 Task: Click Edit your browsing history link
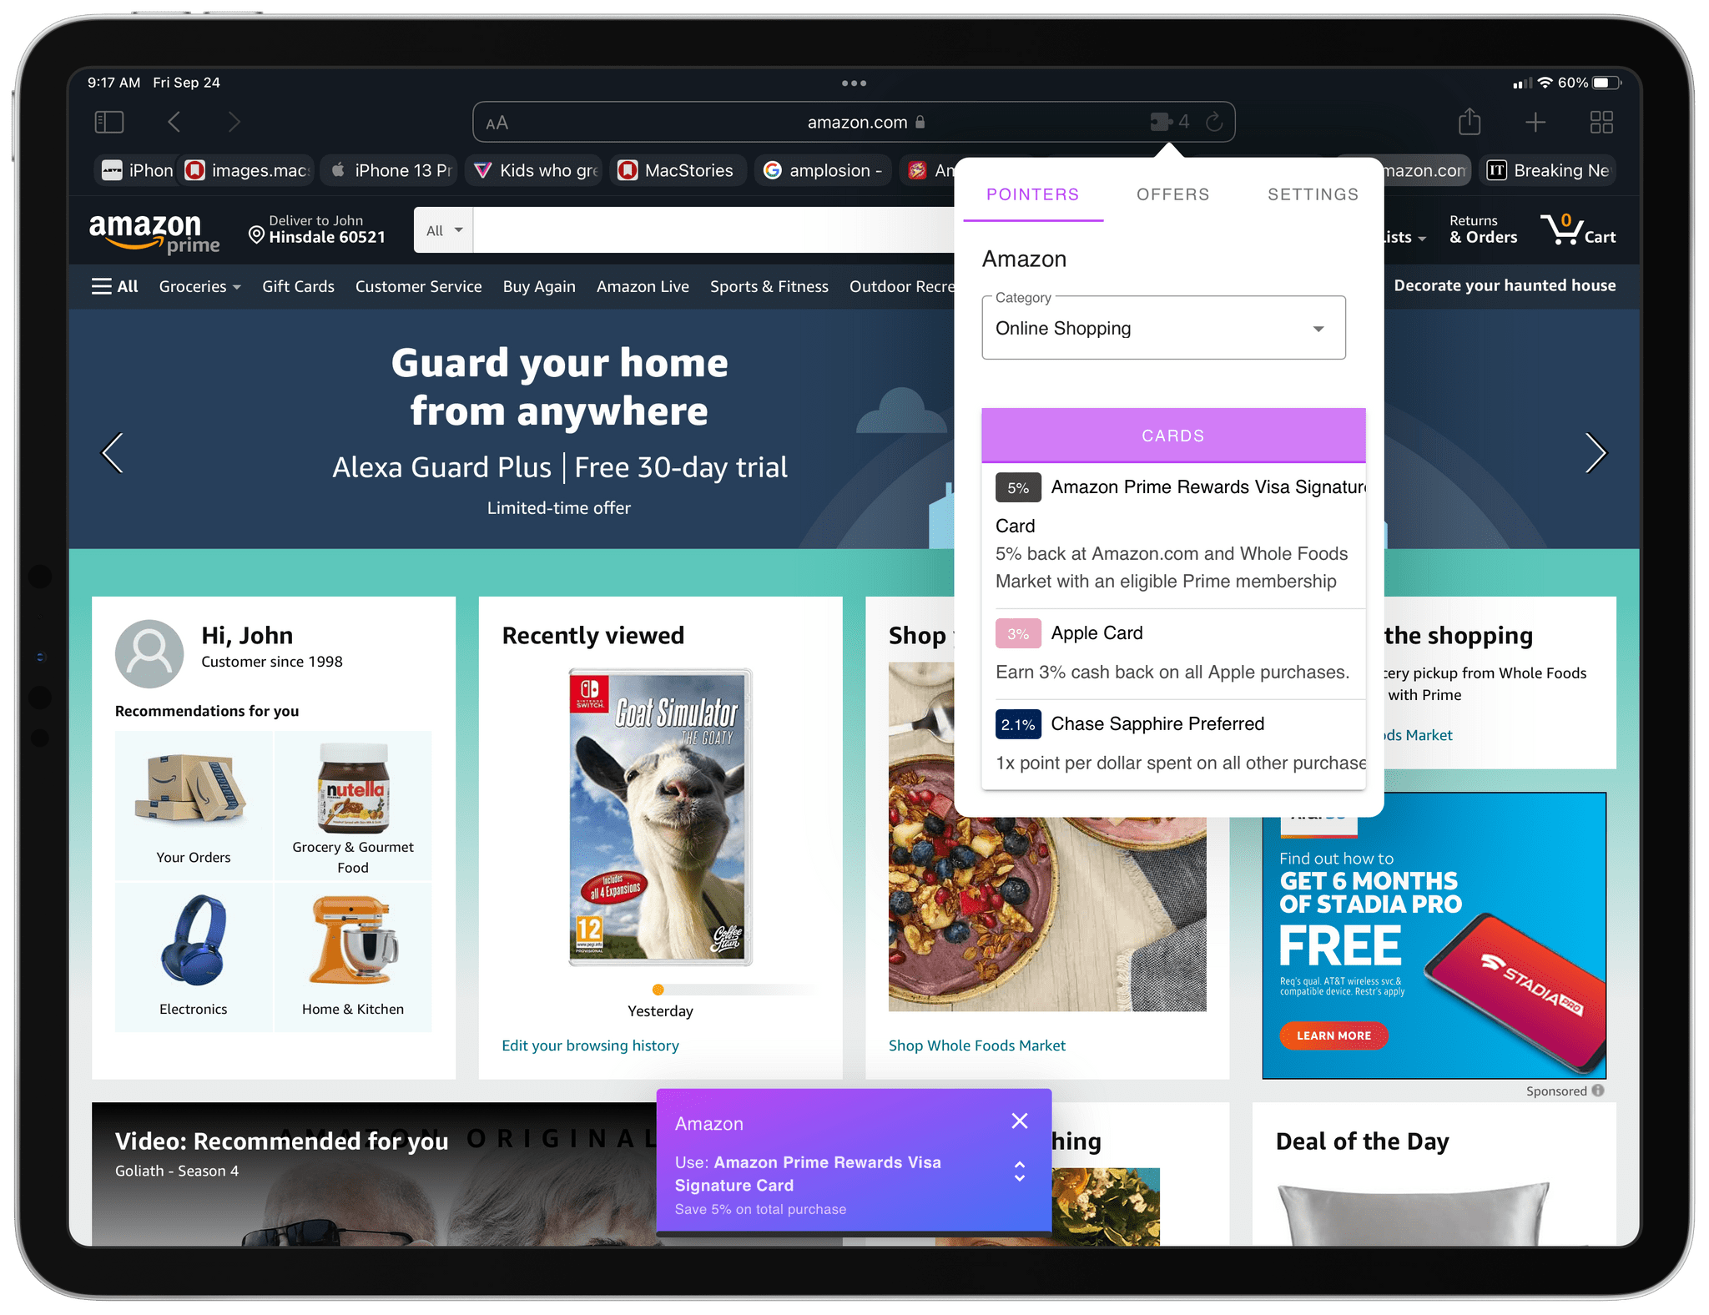tap(590, 1045)
